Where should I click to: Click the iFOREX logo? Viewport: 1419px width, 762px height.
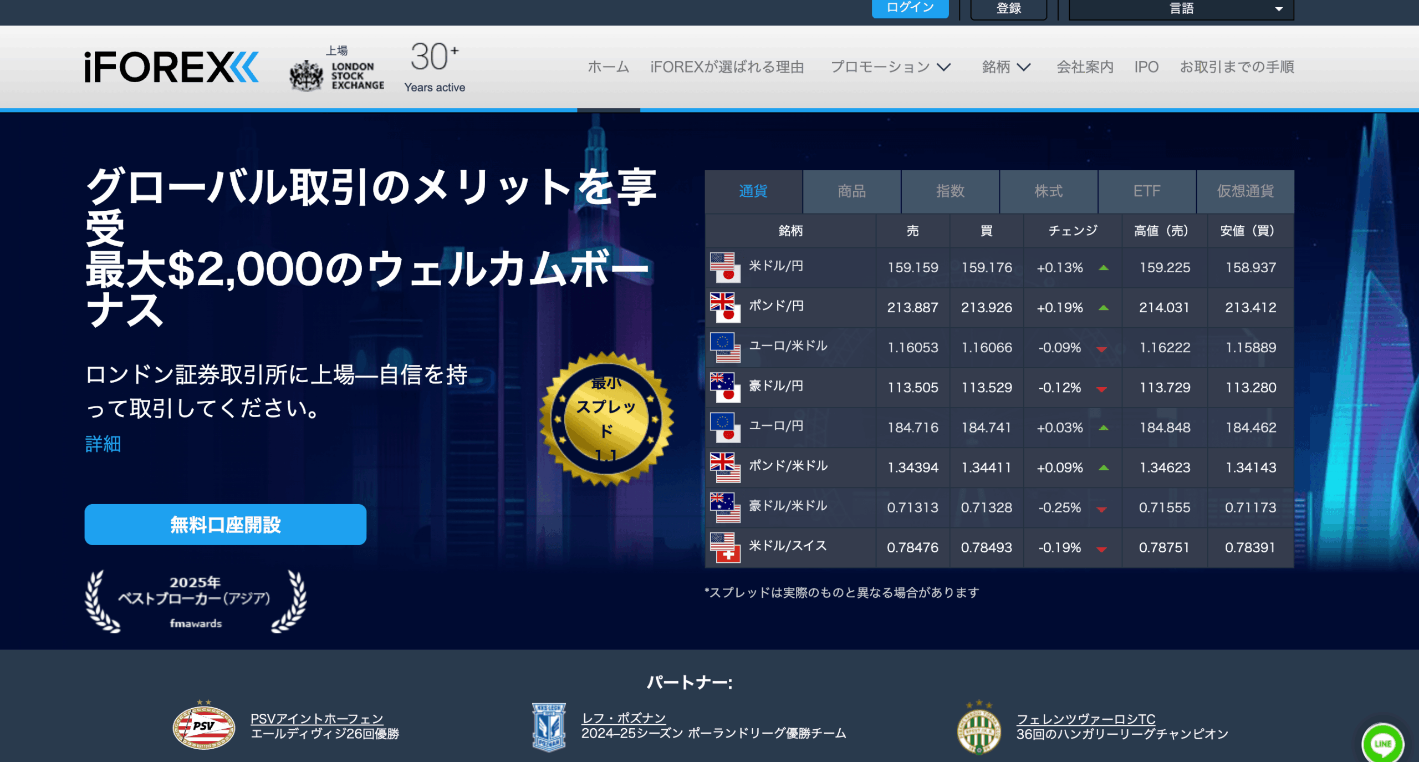point(171,67)
